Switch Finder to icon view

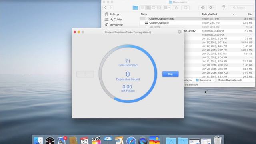142,8
